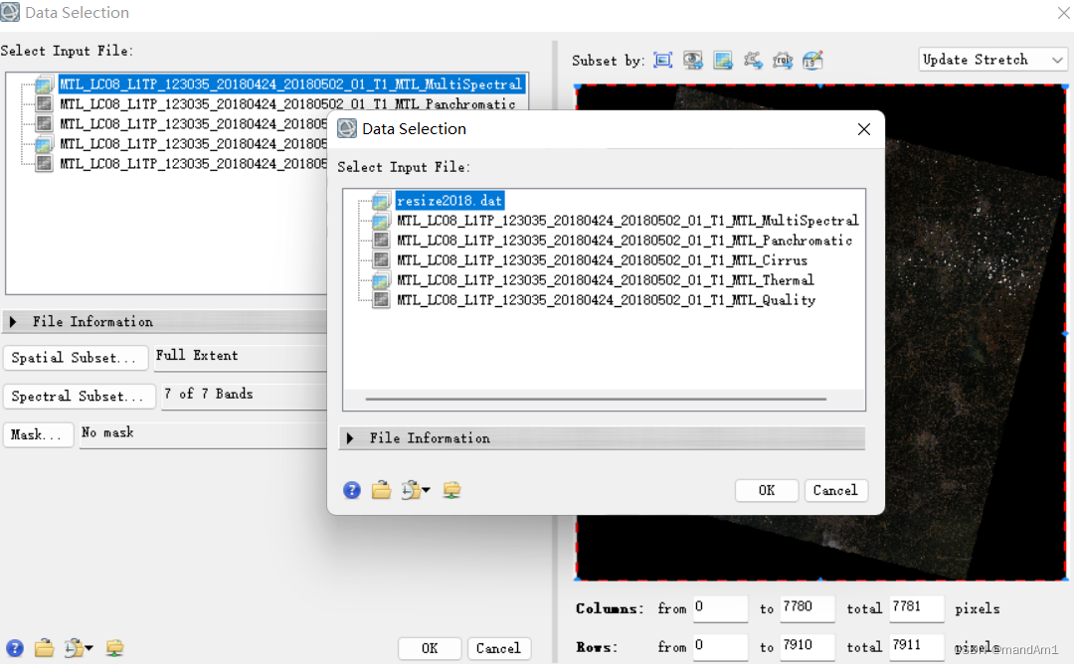Open recent files dropdown in front dialog
This screenshot has height=664, width=1074.
[x=415, y=490]
